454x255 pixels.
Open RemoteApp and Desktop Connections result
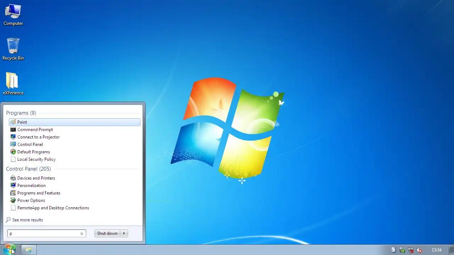pos(74,208)
